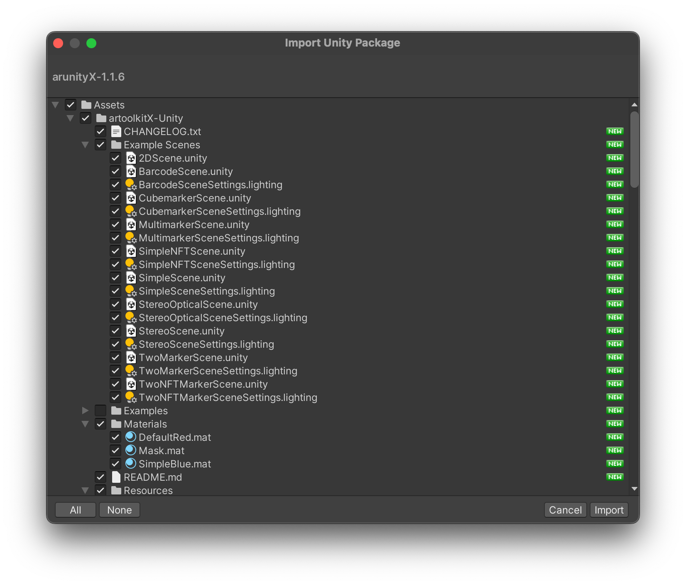
Task: Click the Mask.mat material icon
Action: tap(131, 450)
